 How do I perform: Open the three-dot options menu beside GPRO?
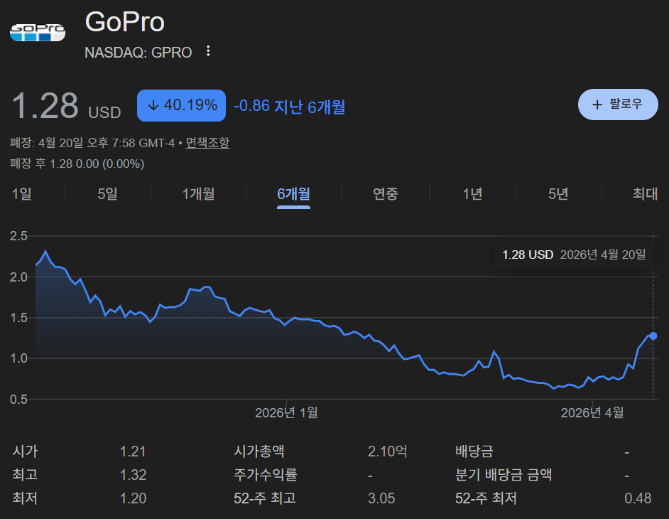tap(208, 50)
